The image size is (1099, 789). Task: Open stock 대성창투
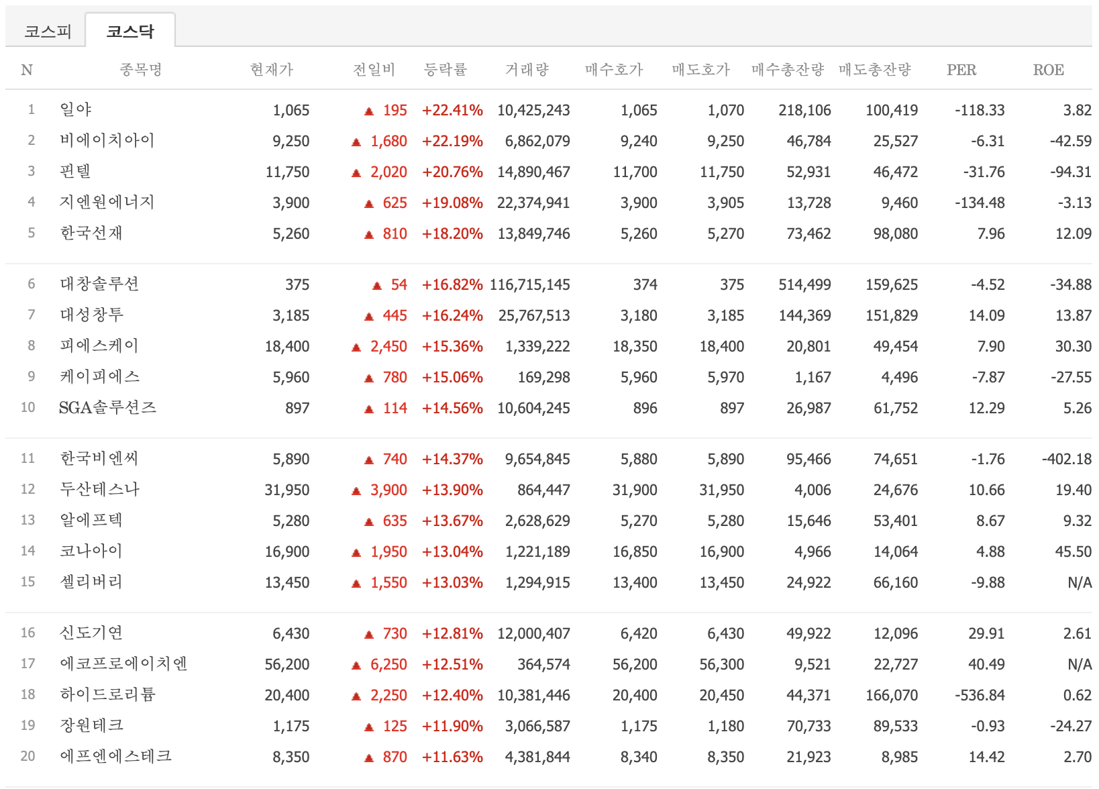(x=92, y=315)
